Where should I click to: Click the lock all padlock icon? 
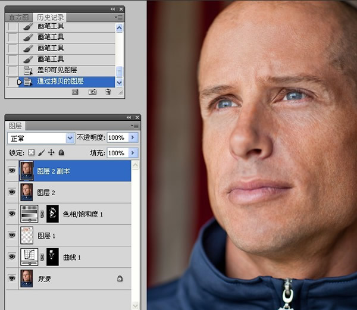pos(61,152)
